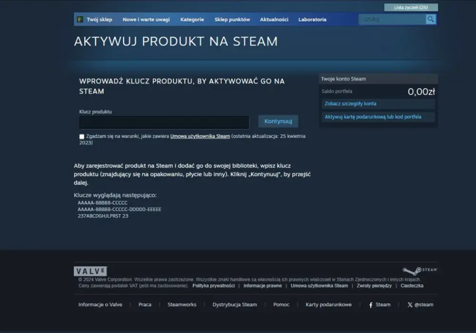Open Umowa użytkownika Steam footer link
Screen dimensions: 476x333
point(319,286)
